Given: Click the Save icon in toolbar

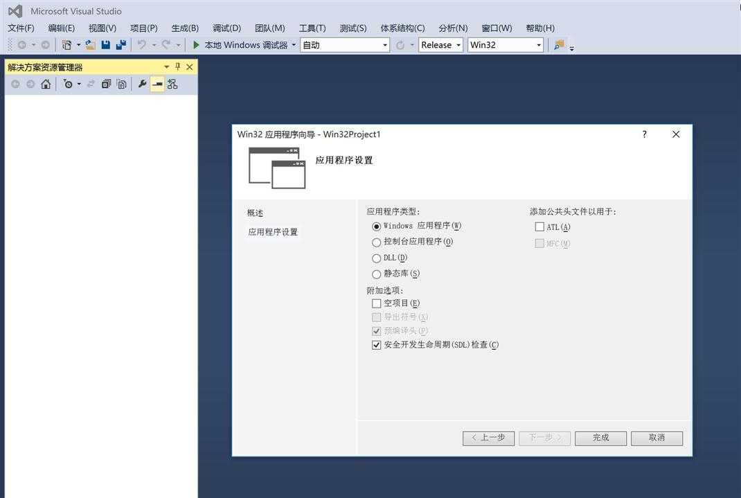Looking at the screenshot, I should point(106,45).
